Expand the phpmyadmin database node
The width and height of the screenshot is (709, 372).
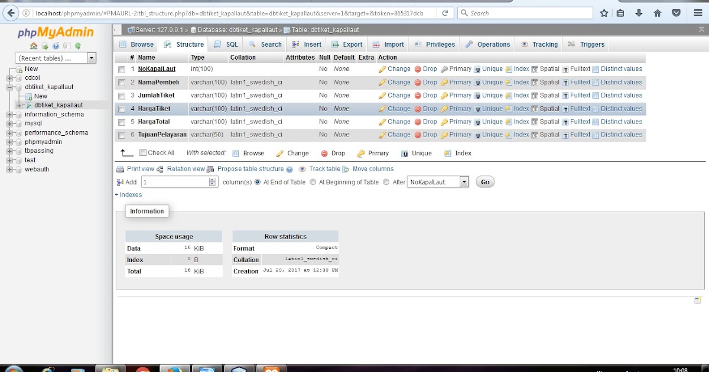(10, 142)
